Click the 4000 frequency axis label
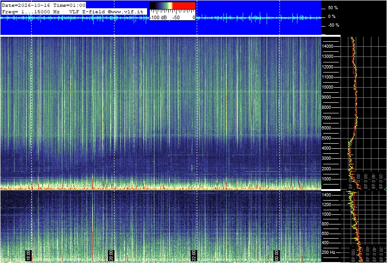Image resolution: width=387 pixels, height=263 pixels. pyautogui.click(x=326, y=148)
